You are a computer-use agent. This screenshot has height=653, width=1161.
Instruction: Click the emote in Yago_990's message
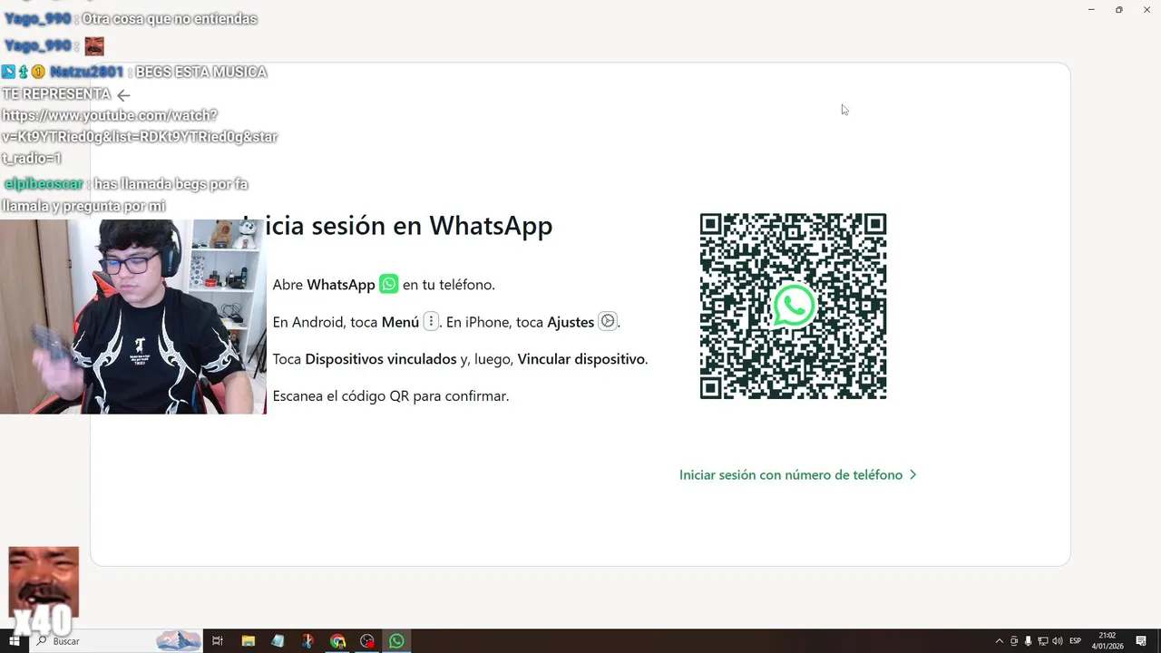94,46
